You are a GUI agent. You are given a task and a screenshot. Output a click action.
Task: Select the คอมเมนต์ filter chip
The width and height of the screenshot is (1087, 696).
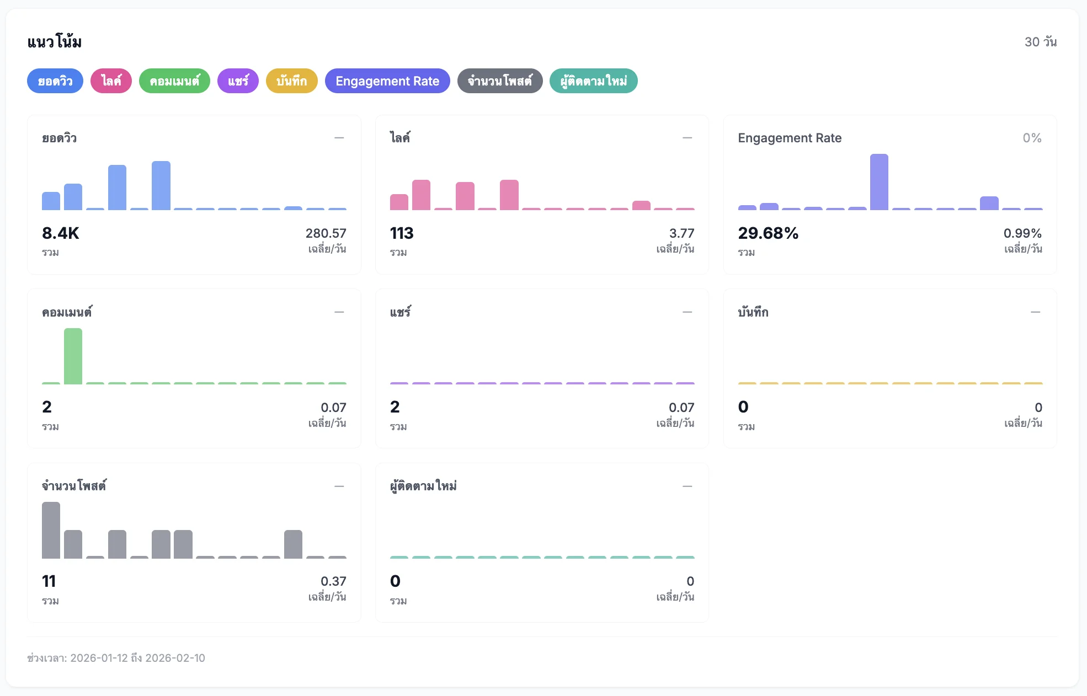click(174, 81)
